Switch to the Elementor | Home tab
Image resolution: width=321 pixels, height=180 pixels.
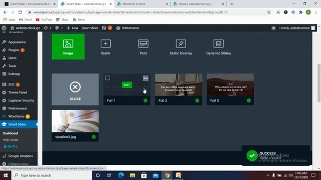coord(142,4)
